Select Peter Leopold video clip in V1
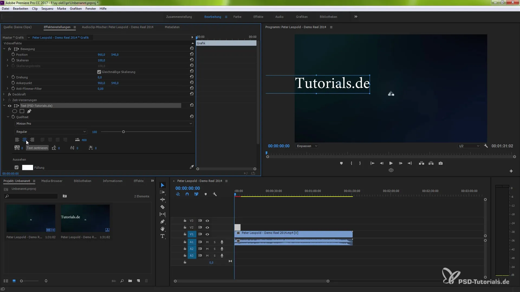 [294, 234]
